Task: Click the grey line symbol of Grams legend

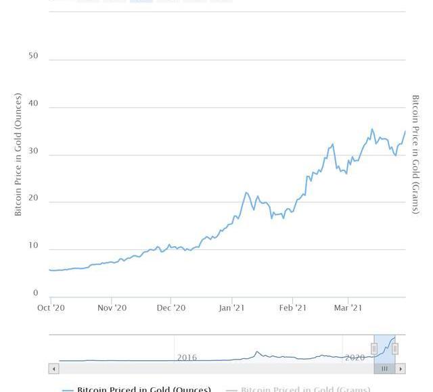Action: pyautogui.click(x=231, y=390)
